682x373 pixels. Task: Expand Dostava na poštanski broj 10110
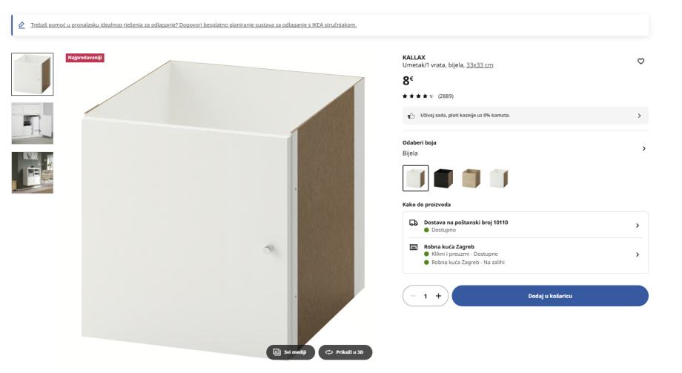[x=637, y=225]
